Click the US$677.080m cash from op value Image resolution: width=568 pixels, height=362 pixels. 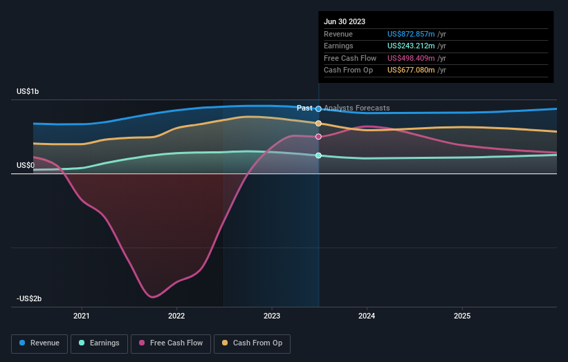click(411, 70)
